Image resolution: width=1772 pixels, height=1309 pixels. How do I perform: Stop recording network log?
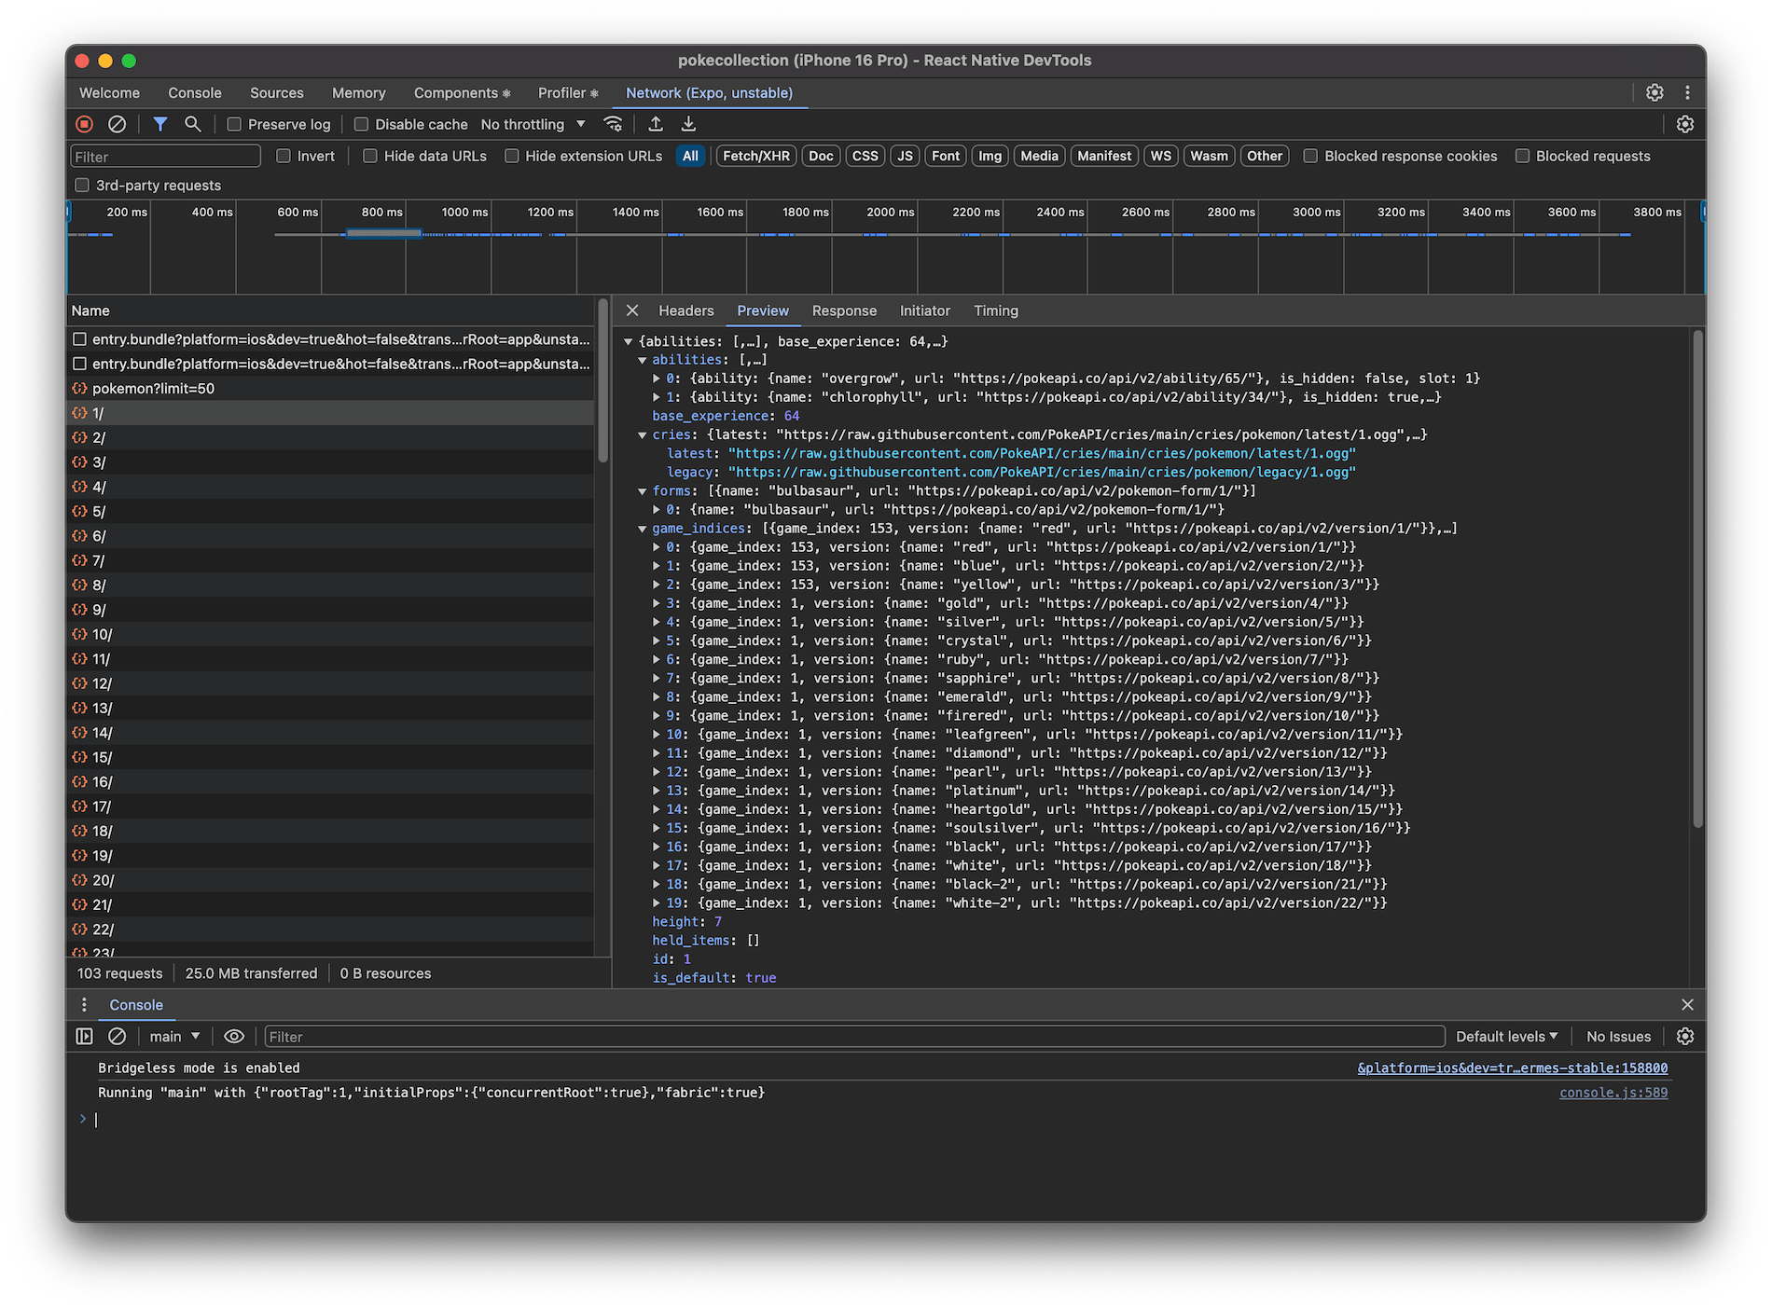point(85,124)
